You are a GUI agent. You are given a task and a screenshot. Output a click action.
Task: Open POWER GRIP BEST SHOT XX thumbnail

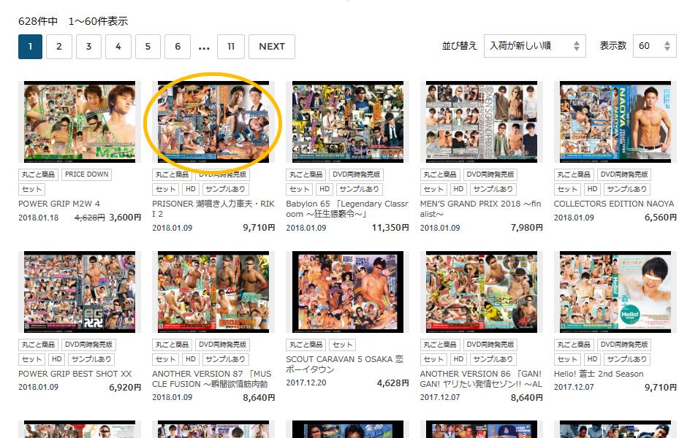pyautogui.click(x=80, y=292)
